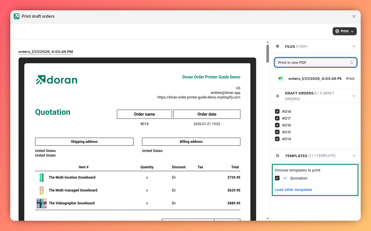The width and height of the screenshot is (371, 231).
Task: Open Load other templates
Action: (x=293, y=189)
